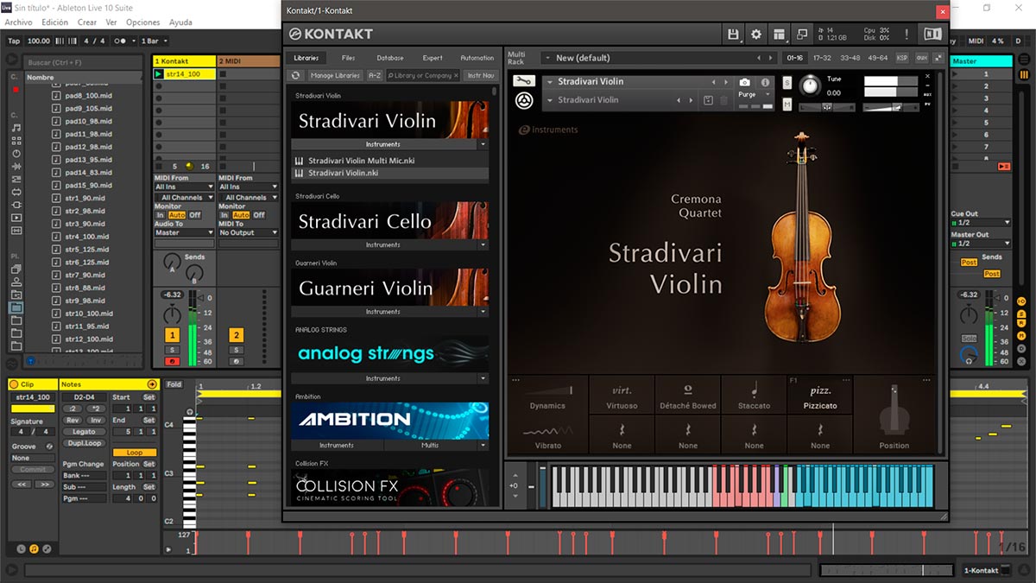Click the Library or Company search field
Screen dimensions: 1036x583
(x=423, y=76)
